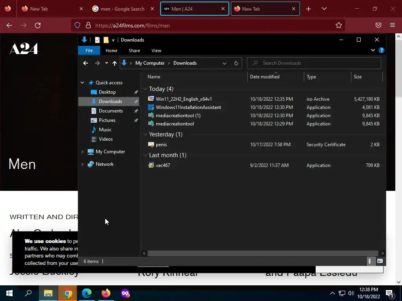Open the View ribbon tab
The width and height of the screenshot is (402, 301).
156,51
